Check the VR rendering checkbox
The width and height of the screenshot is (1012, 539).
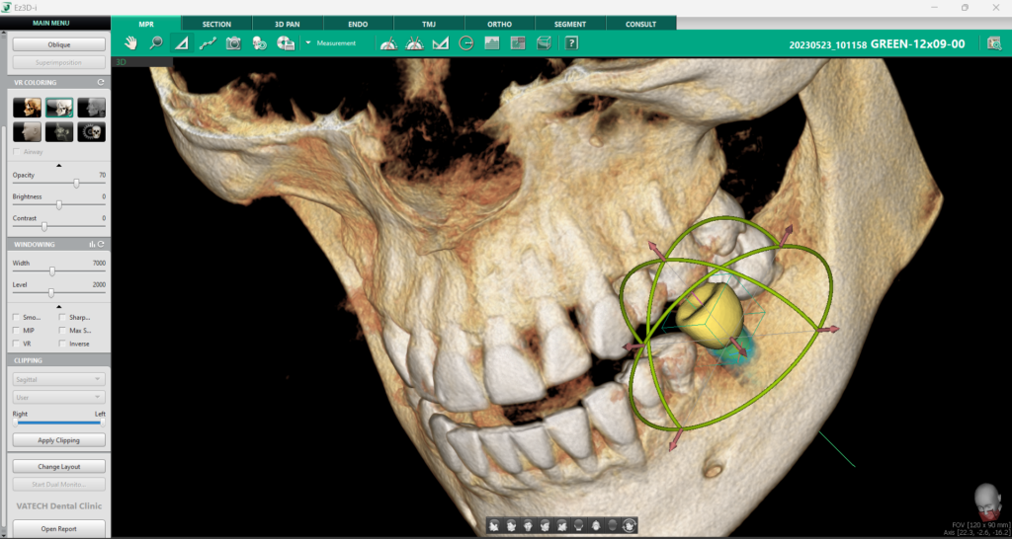point(15,344)
